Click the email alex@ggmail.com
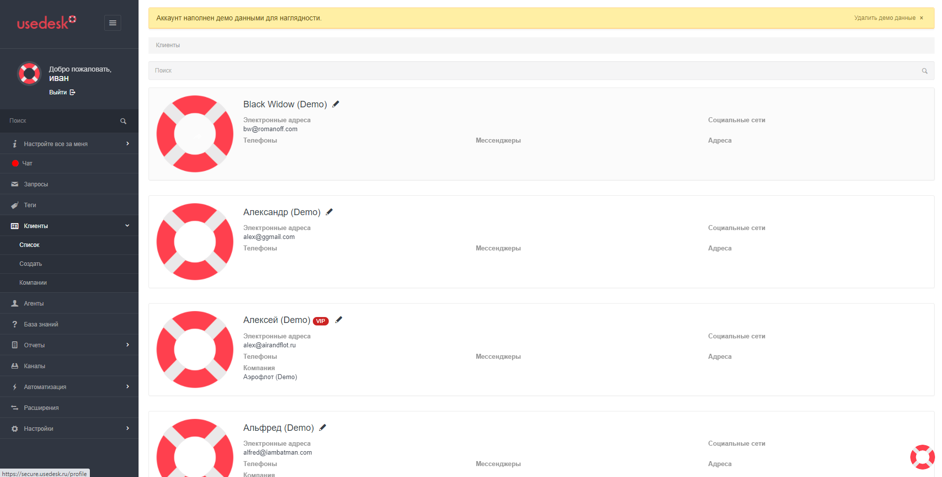This screenshot has height=477, width=942. tap(269, 237)
